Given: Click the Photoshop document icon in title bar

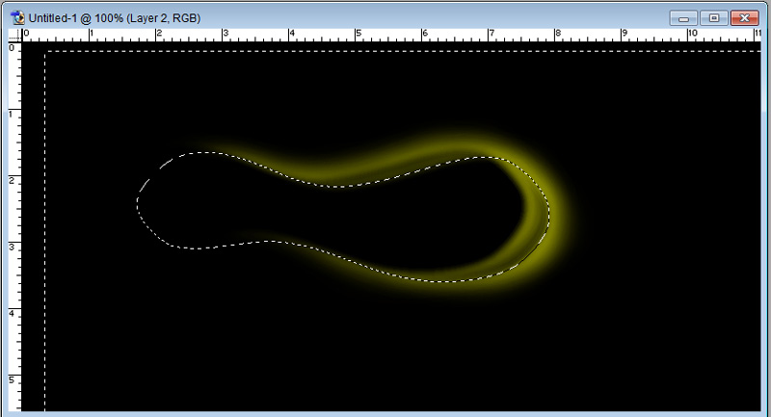Looking at the screenshot, I should [x=18, y=18].
